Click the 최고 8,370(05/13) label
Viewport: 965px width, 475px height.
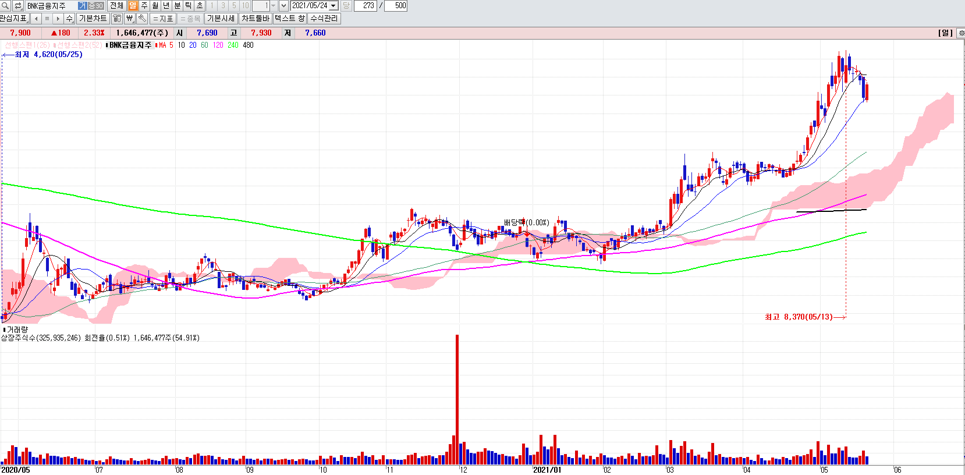pyautogui.click(x=799, y=317)
